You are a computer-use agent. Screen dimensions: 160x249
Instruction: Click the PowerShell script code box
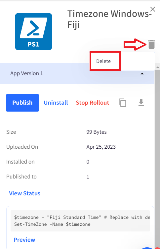pyautogui.click(x=80, y=221)
